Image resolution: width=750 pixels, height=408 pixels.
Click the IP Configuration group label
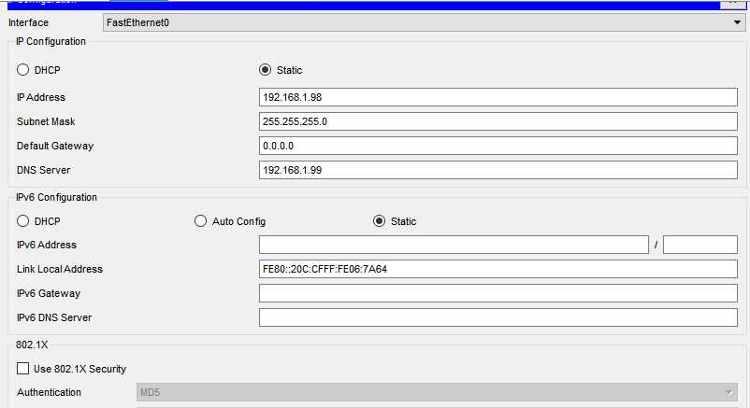[50, 42]
